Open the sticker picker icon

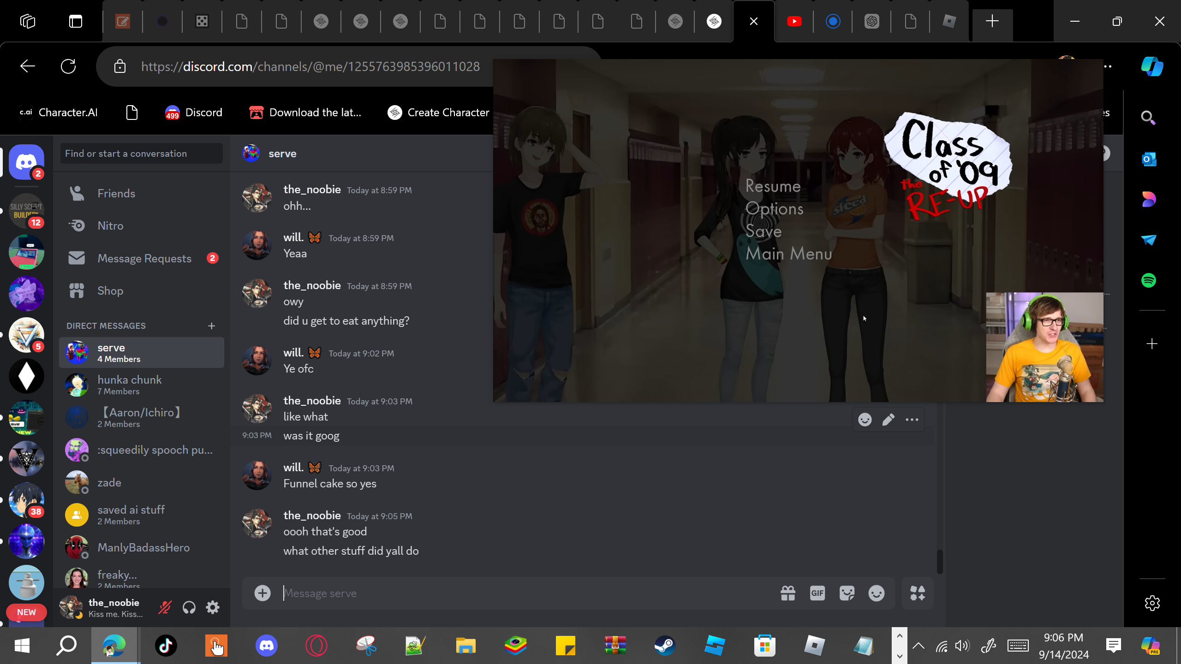tap(847, 593)
